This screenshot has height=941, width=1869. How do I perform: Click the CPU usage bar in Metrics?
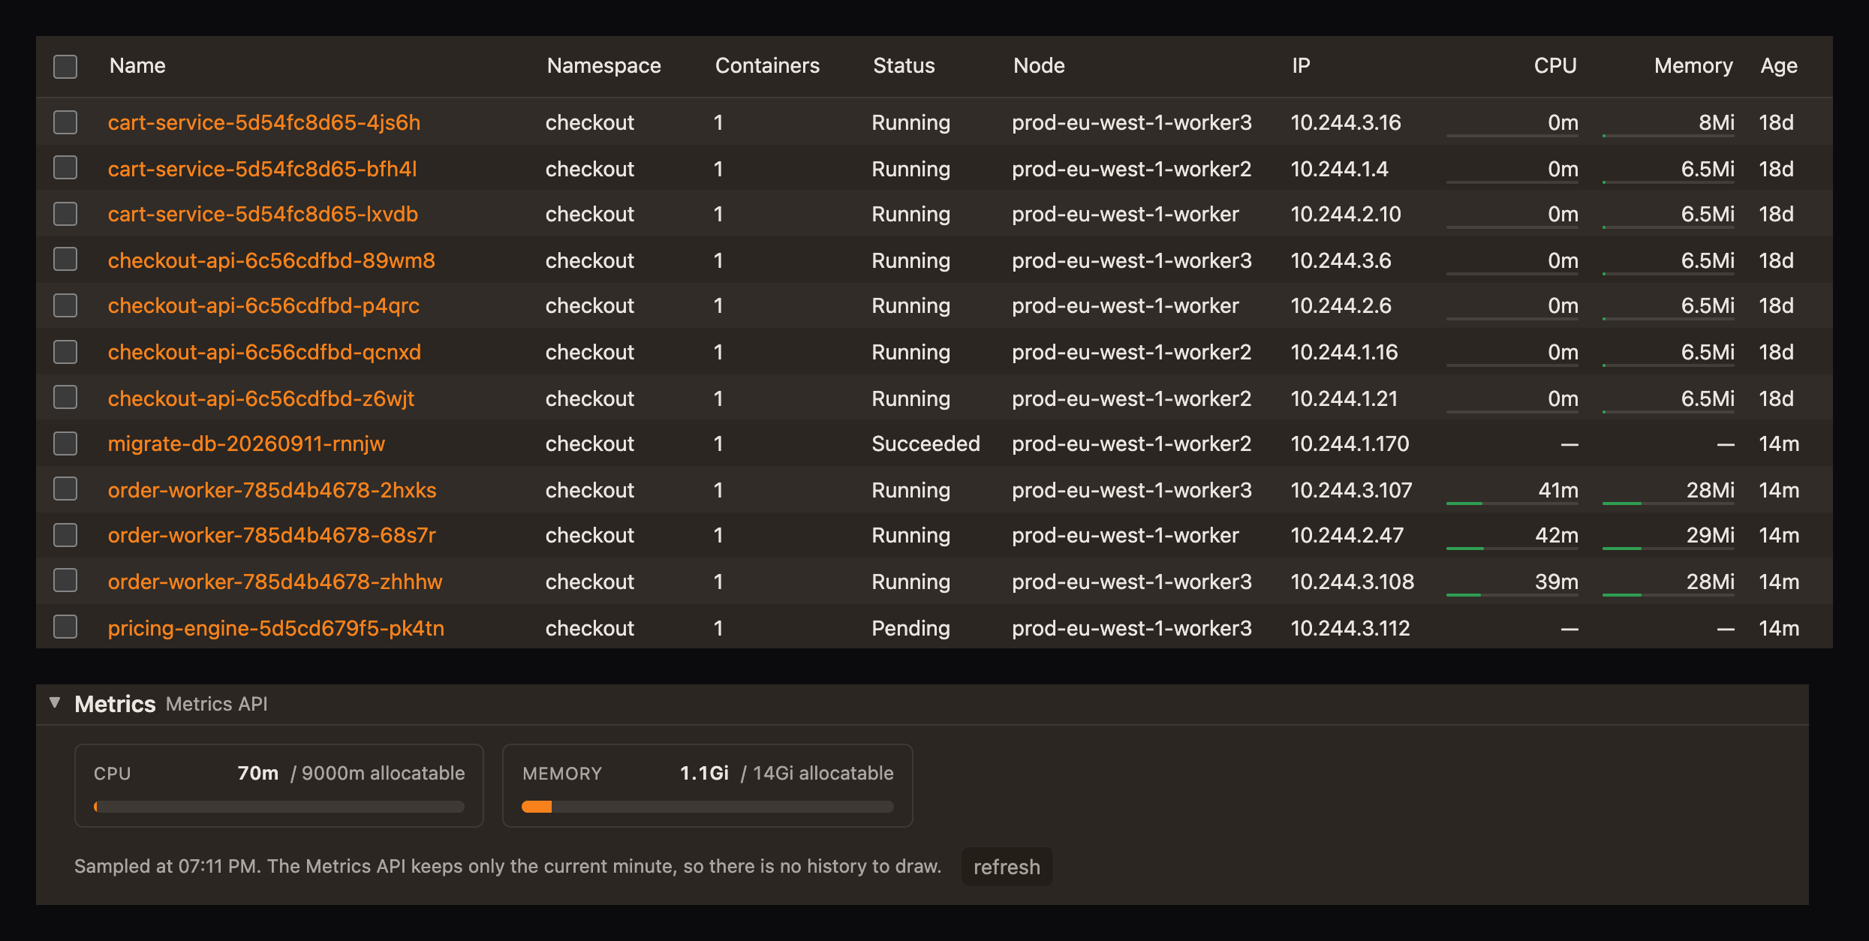tap(279, 807)
